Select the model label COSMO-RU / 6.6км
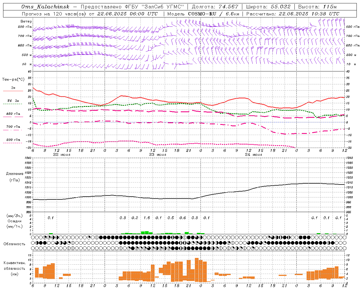The width and height of the screenshot is (361, 288). (x=214, y=14)
